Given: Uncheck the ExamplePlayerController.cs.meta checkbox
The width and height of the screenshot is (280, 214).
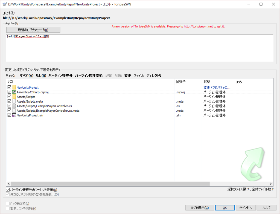Looking at the screenshot, I should 10,111.
